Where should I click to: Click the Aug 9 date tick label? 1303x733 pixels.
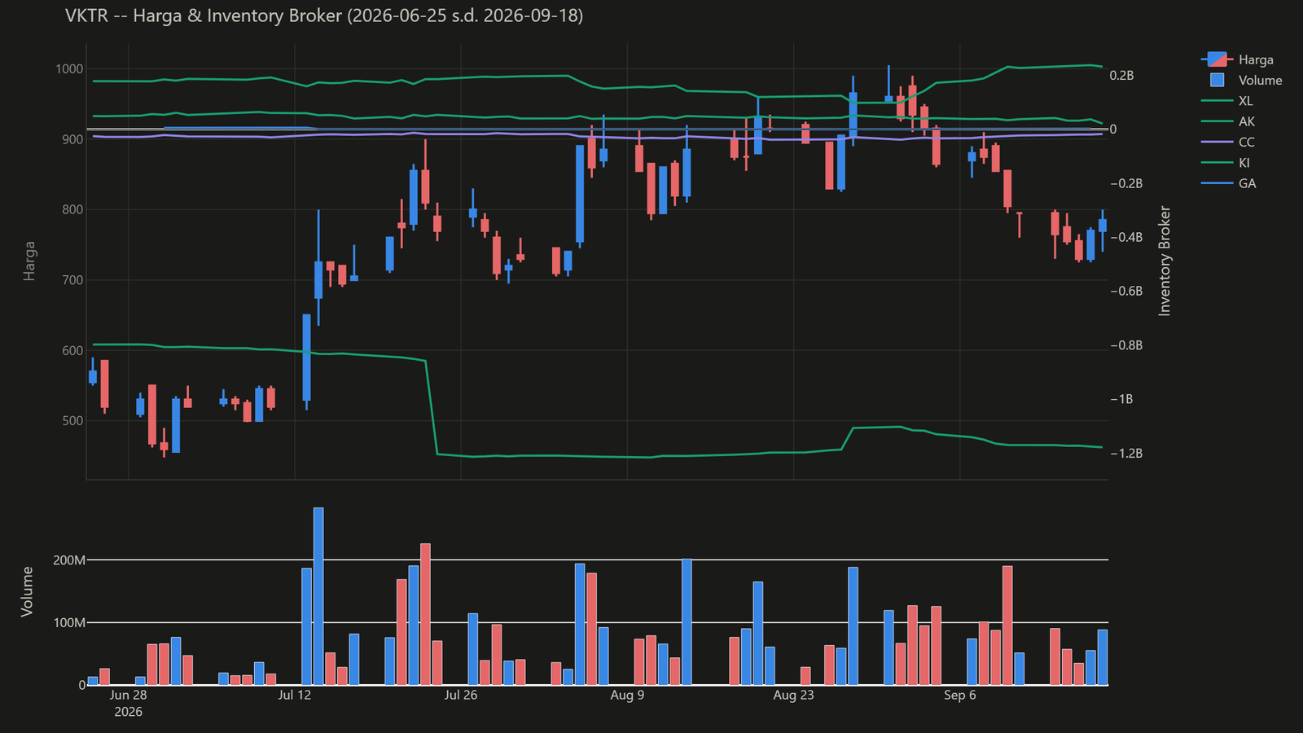click(627, 695)
